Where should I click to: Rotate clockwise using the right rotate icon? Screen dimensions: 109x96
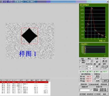(x=106, y=66)
